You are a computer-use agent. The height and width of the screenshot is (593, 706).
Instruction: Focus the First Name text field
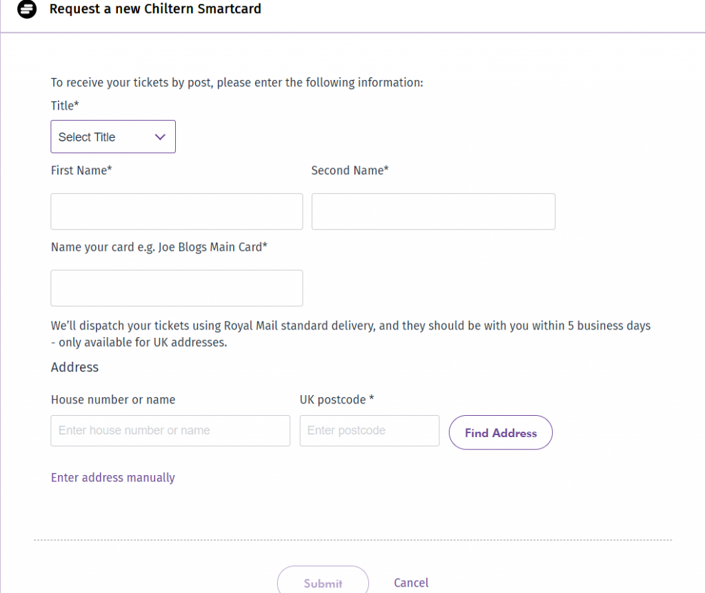pyautogui.click(x=176, y=212)
